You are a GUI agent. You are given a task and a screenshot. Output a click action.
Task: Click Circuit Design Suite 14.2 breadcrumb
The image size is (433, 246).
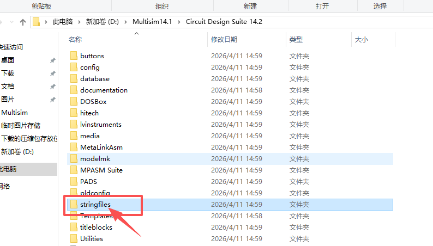click(x=224, y=22)
